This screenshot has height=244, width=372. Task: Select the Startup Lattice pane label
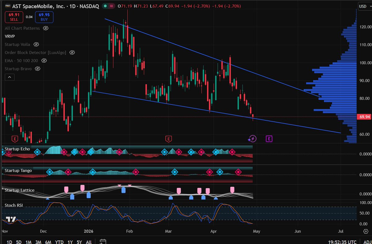point(20,190)
